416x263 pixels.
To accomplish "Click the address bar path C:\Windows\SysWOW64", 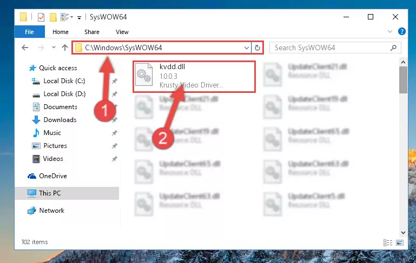I will (123, 48).
